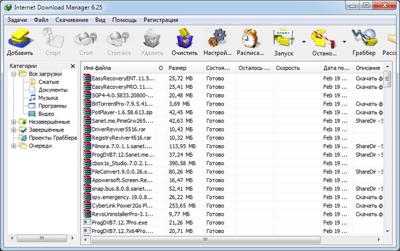Select EasyRecoveryENT.11.5 file row
The image size is (400, 251).
[x=233, y=78]
